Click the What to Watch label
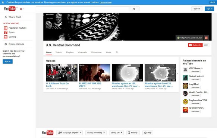 (x=15, y=17)
